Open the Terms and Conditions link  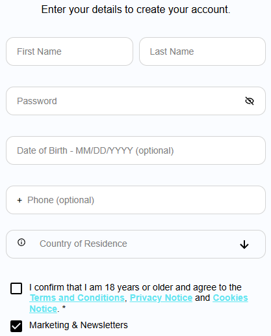click(x=77, y=298)
